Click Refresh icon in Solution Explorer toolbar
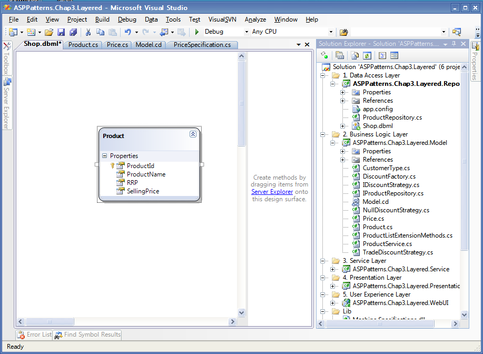 tap(367, 55)
